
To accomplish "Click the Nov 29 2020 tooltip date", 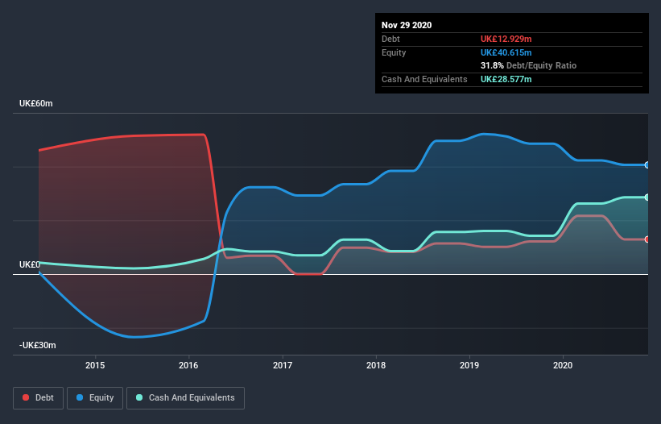I will coord(407,25).
